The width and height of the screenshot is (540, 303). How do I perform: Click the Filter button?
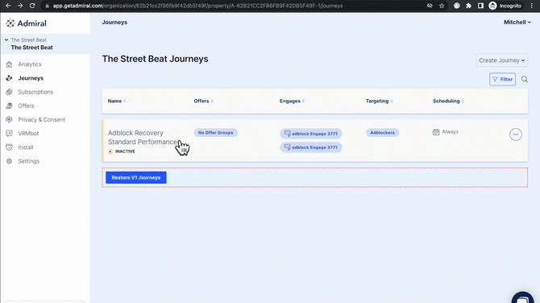pyautogui.click(x=502, y=79)
